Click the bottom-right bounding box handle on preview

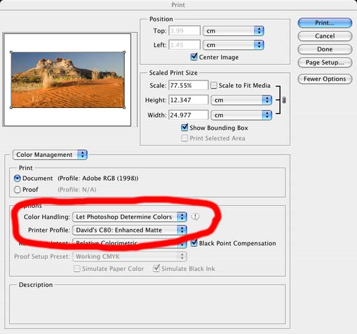(x=124, y=107)
